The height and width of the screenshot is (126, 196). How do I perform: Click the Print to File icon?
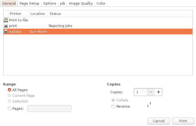point(6,20)
